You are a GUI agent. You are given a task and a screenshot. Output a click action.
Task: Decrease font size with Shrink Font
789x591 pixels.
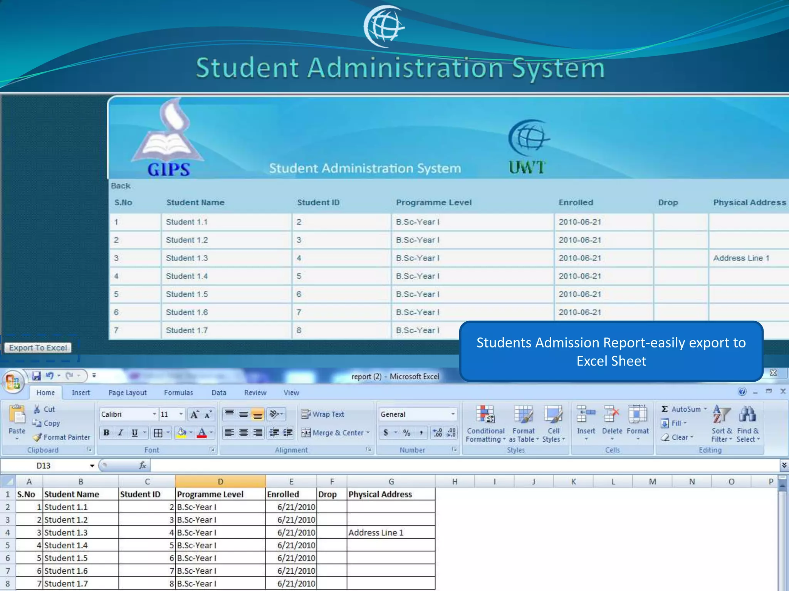tap(208, 414)
